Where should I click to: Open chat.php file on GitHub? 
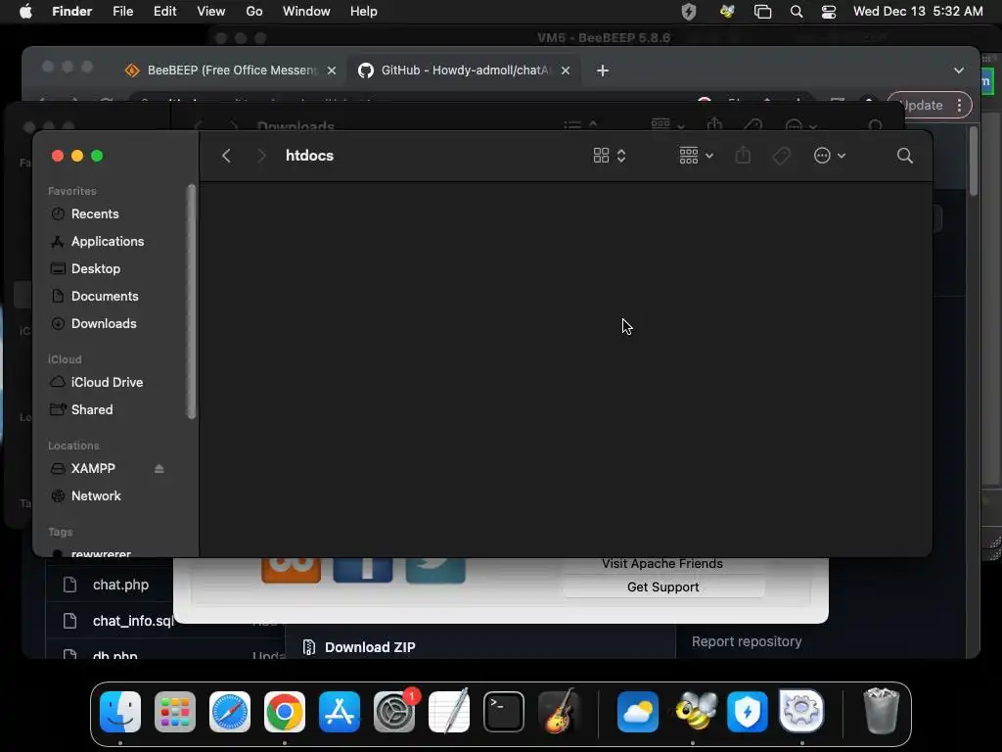pyautogui.click(x=120, y=585)
